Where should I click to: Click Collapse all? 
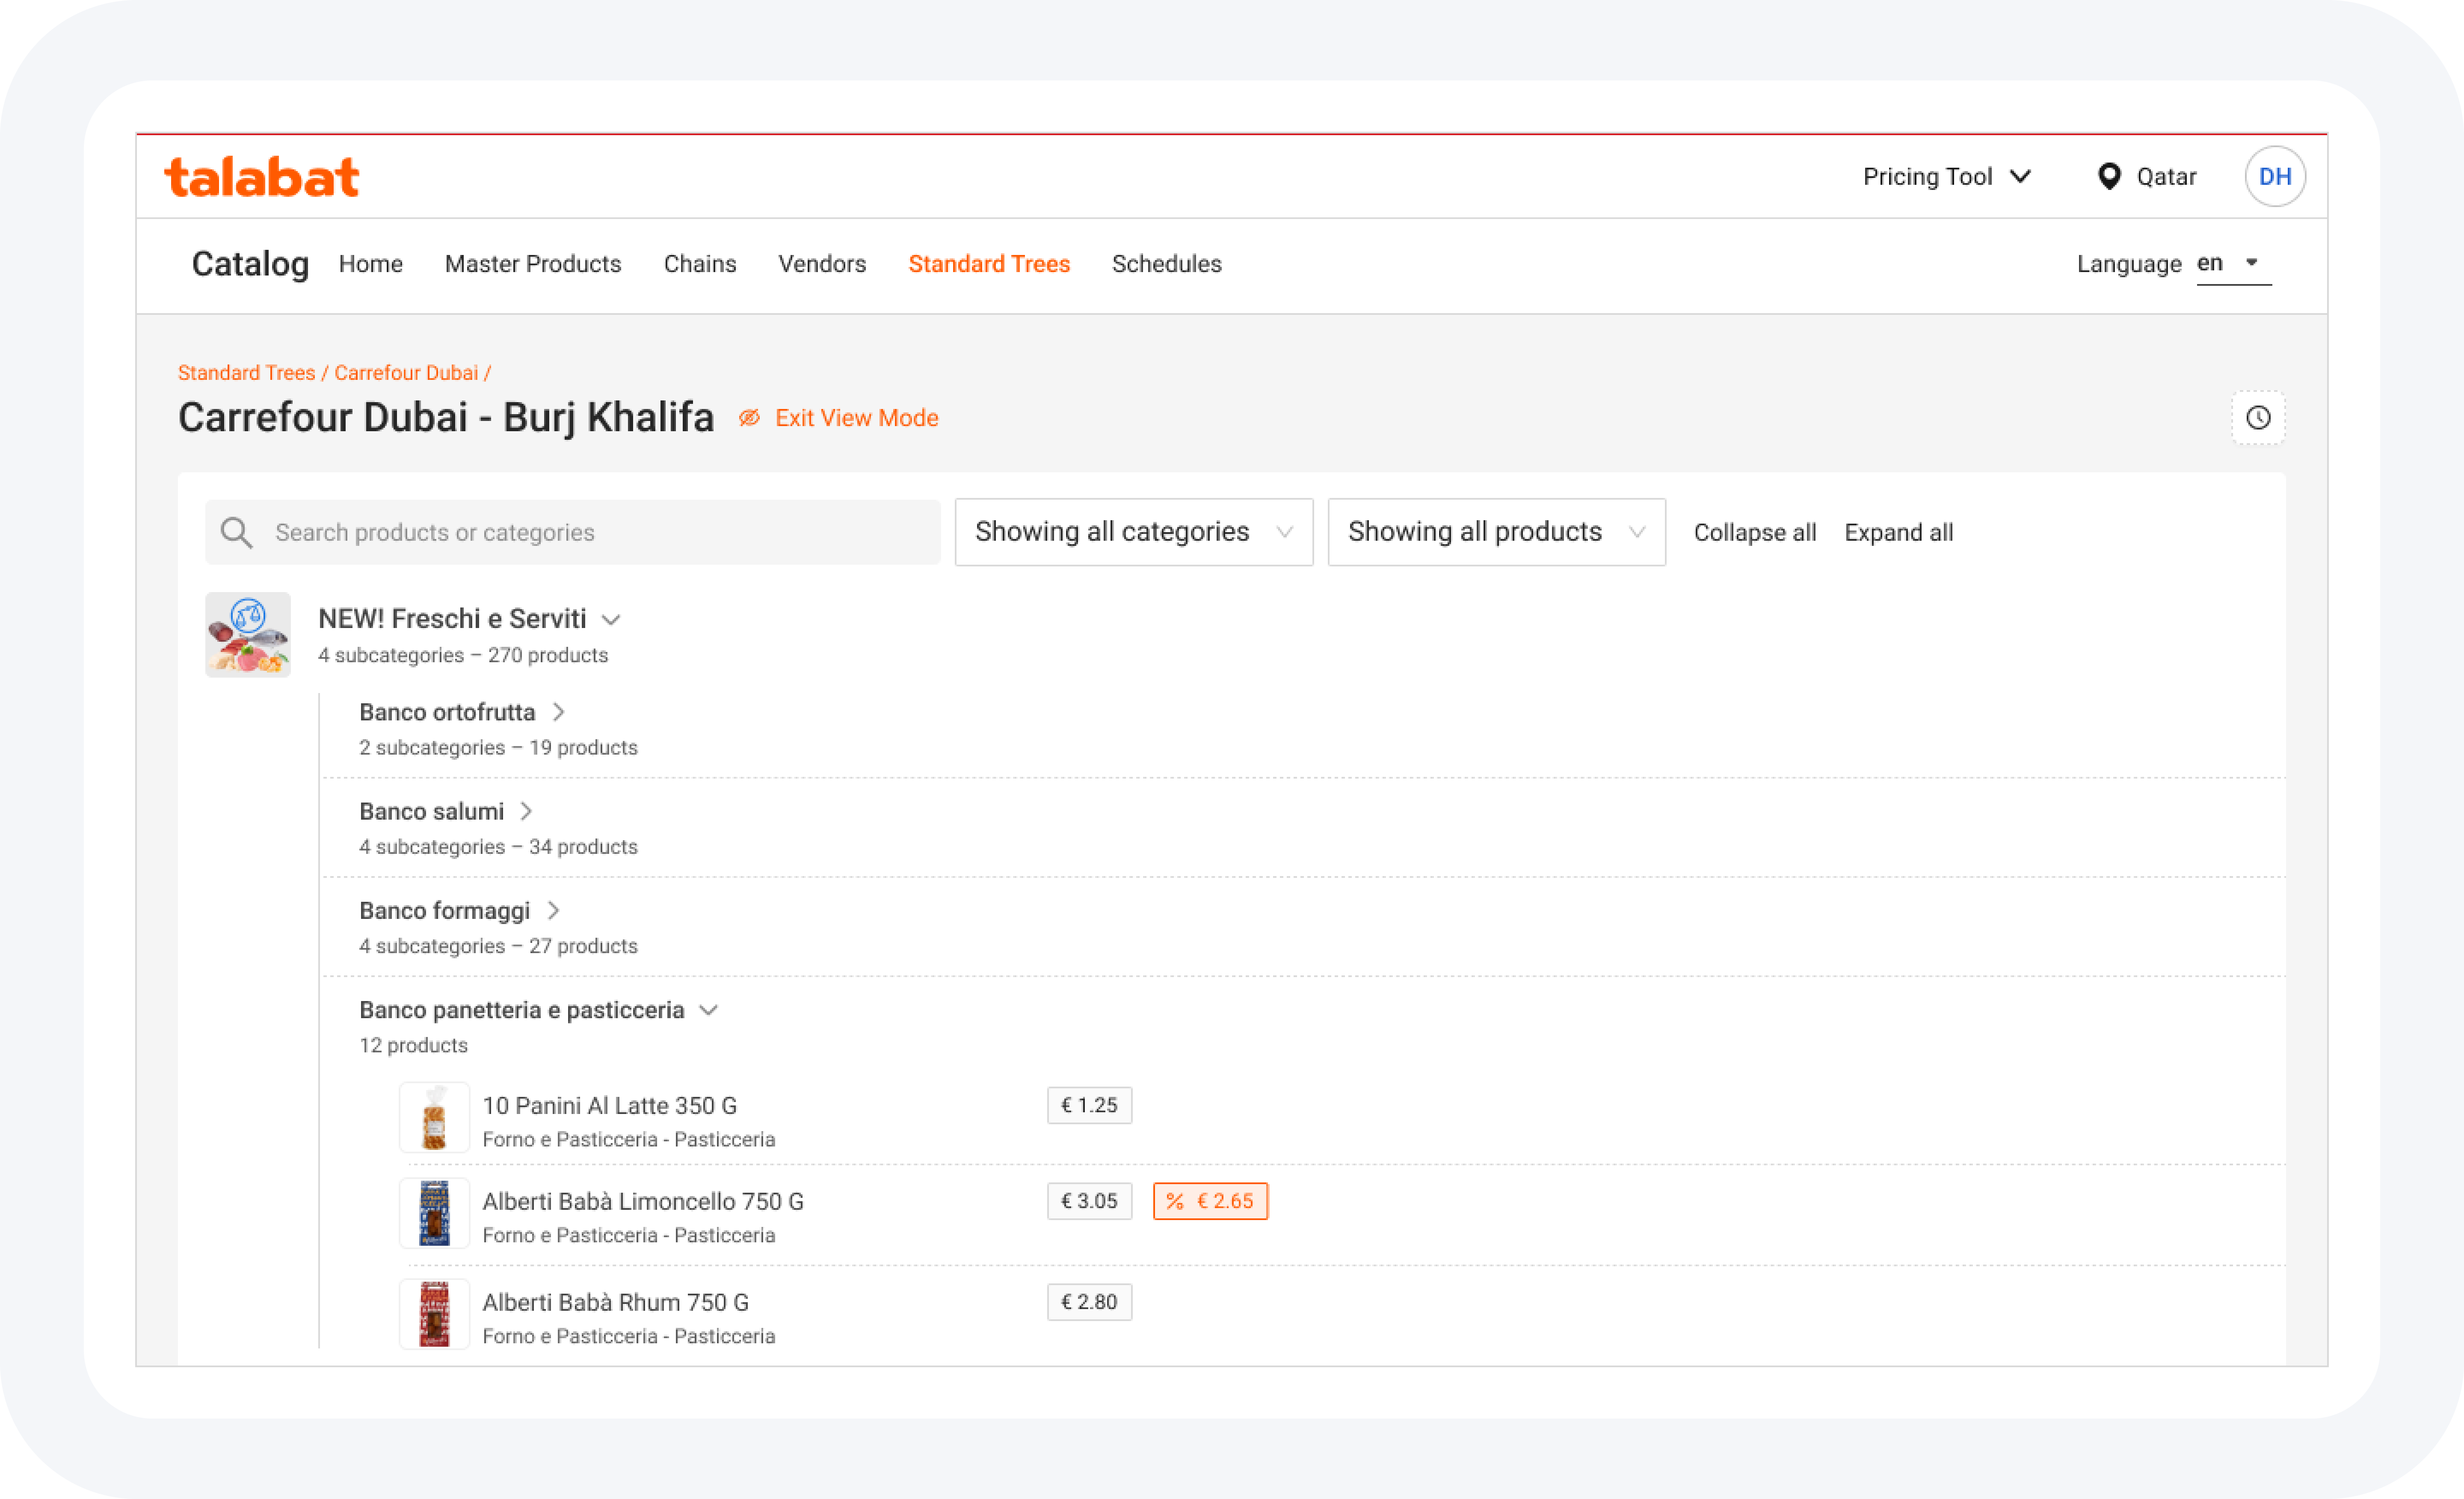1755,532
